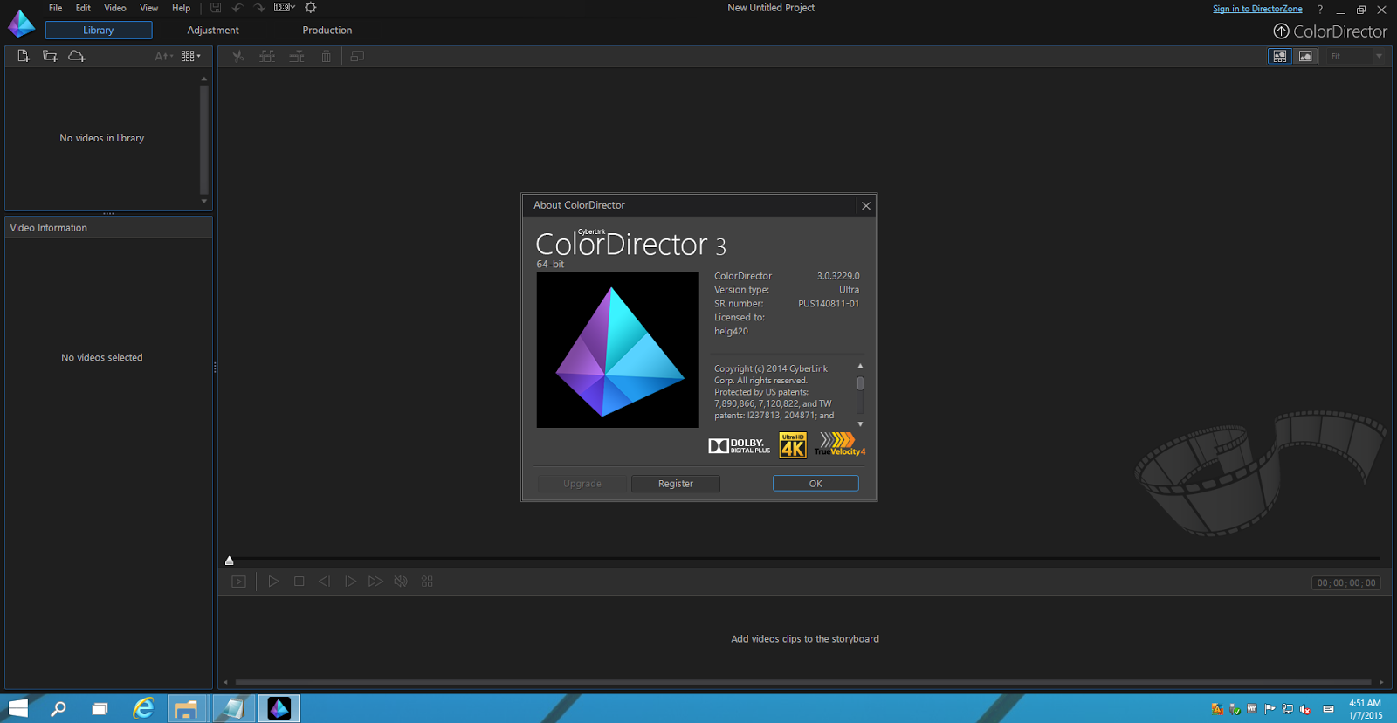1397x723 pixels.
Task: Click the previous frame button
Action: point(325,582)
